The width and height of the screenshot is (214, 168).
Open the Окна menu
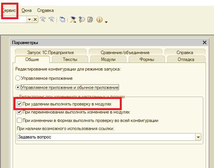point(27,10)
